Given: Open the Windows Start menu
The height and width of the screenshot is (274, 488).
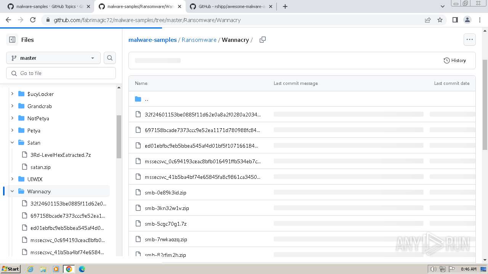Looking at the screenshot, I should [x=11, y=269].
